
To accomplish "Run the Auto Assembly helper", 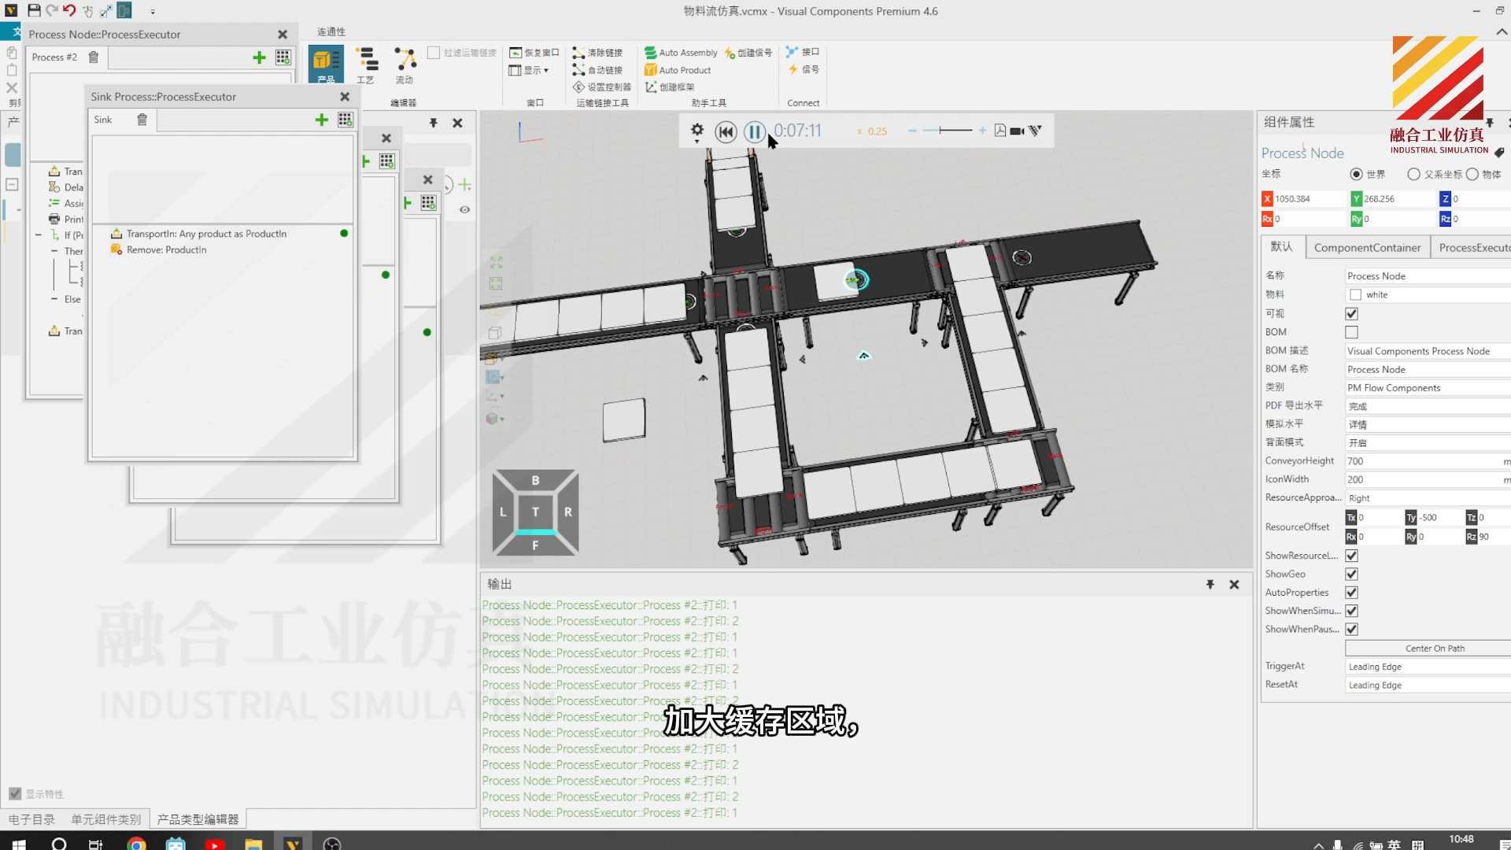I will click(x=681, y=53).
